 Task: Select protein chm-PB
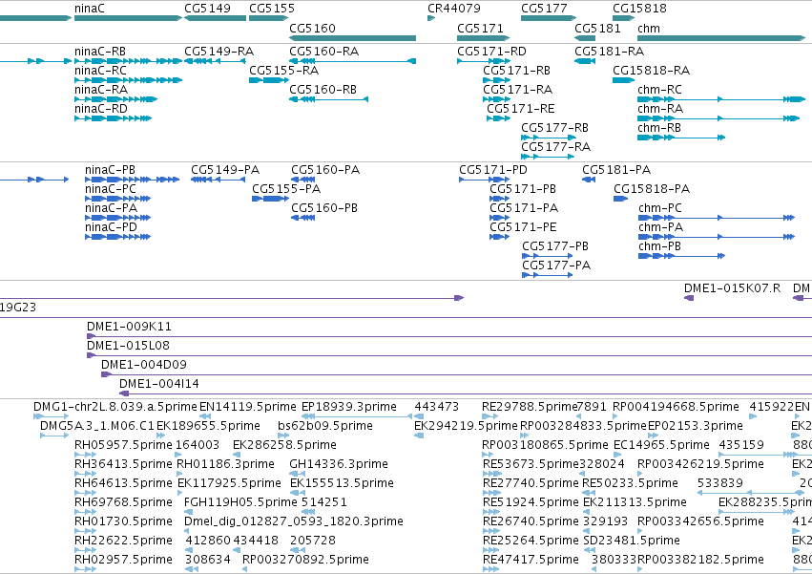681,256
